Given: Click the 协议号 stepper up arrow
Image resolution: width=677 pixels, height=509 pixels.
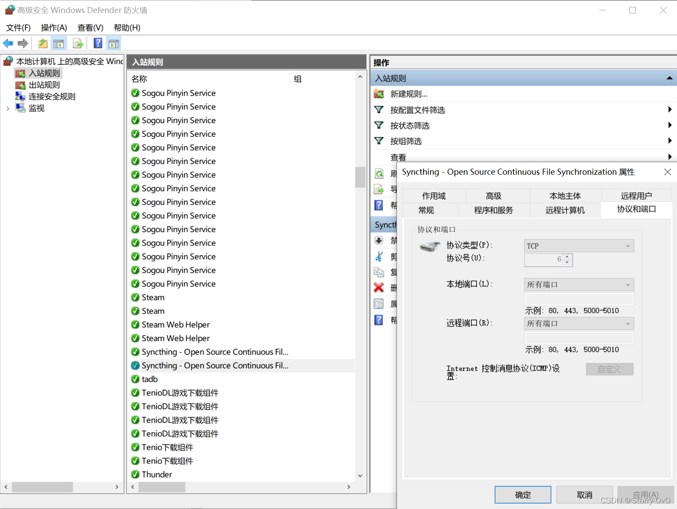Looking at the screenshot, I should pos(567,257).
